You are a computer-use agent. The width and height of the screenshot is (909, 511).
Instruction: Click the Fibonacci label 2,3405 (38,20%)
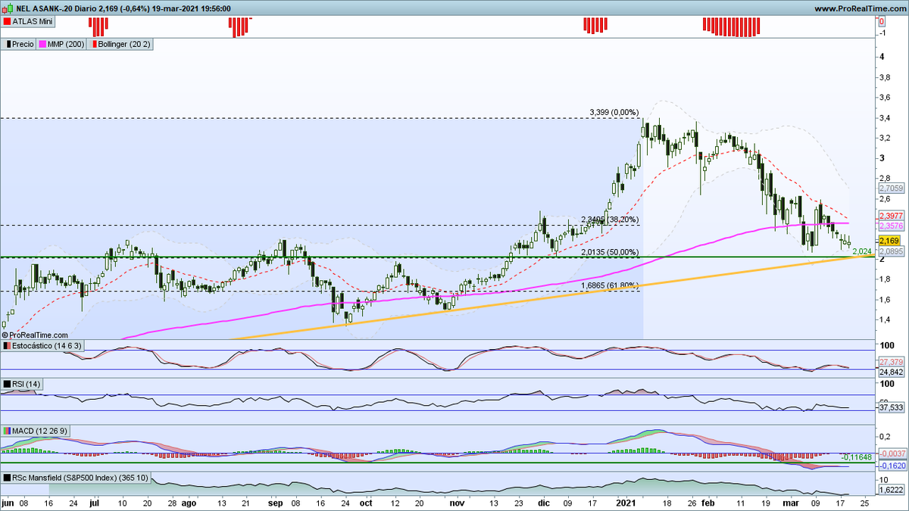611,220
